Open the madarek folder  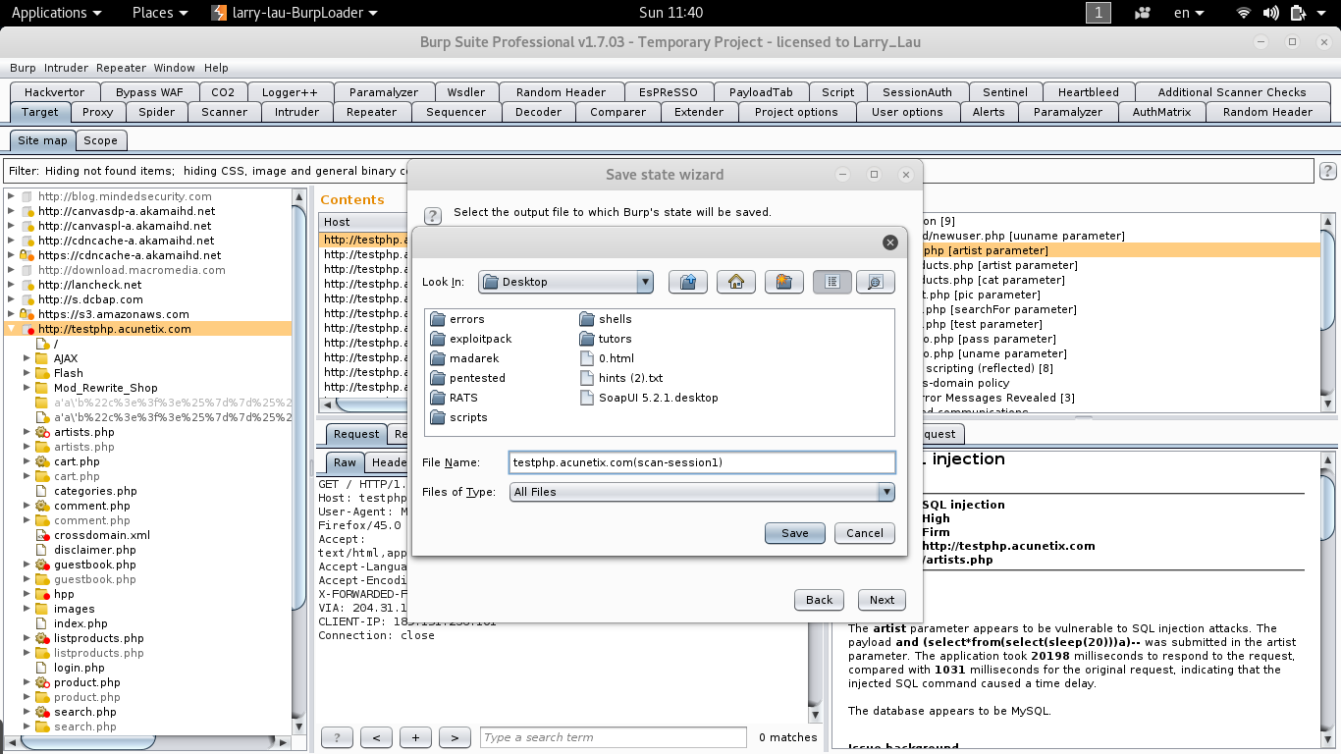click(464, 358)
